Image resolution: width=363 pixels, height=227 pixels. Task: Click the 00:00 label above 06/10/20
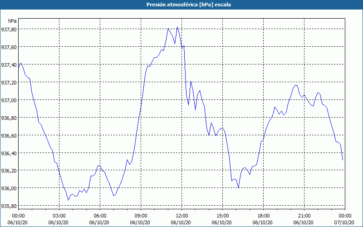(19, 216)
